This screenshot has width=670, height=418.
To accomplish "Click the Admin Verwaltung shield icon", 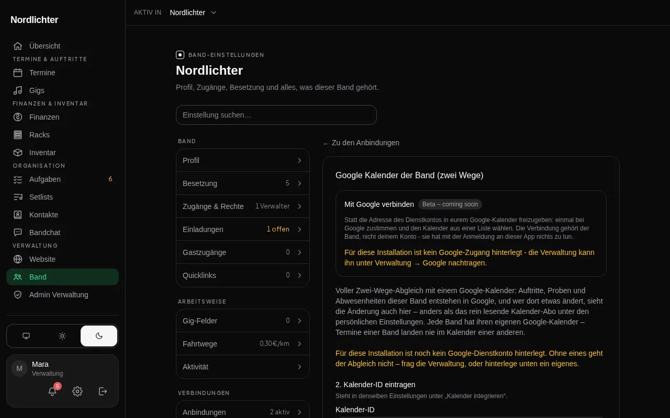I will click(18, 295).
